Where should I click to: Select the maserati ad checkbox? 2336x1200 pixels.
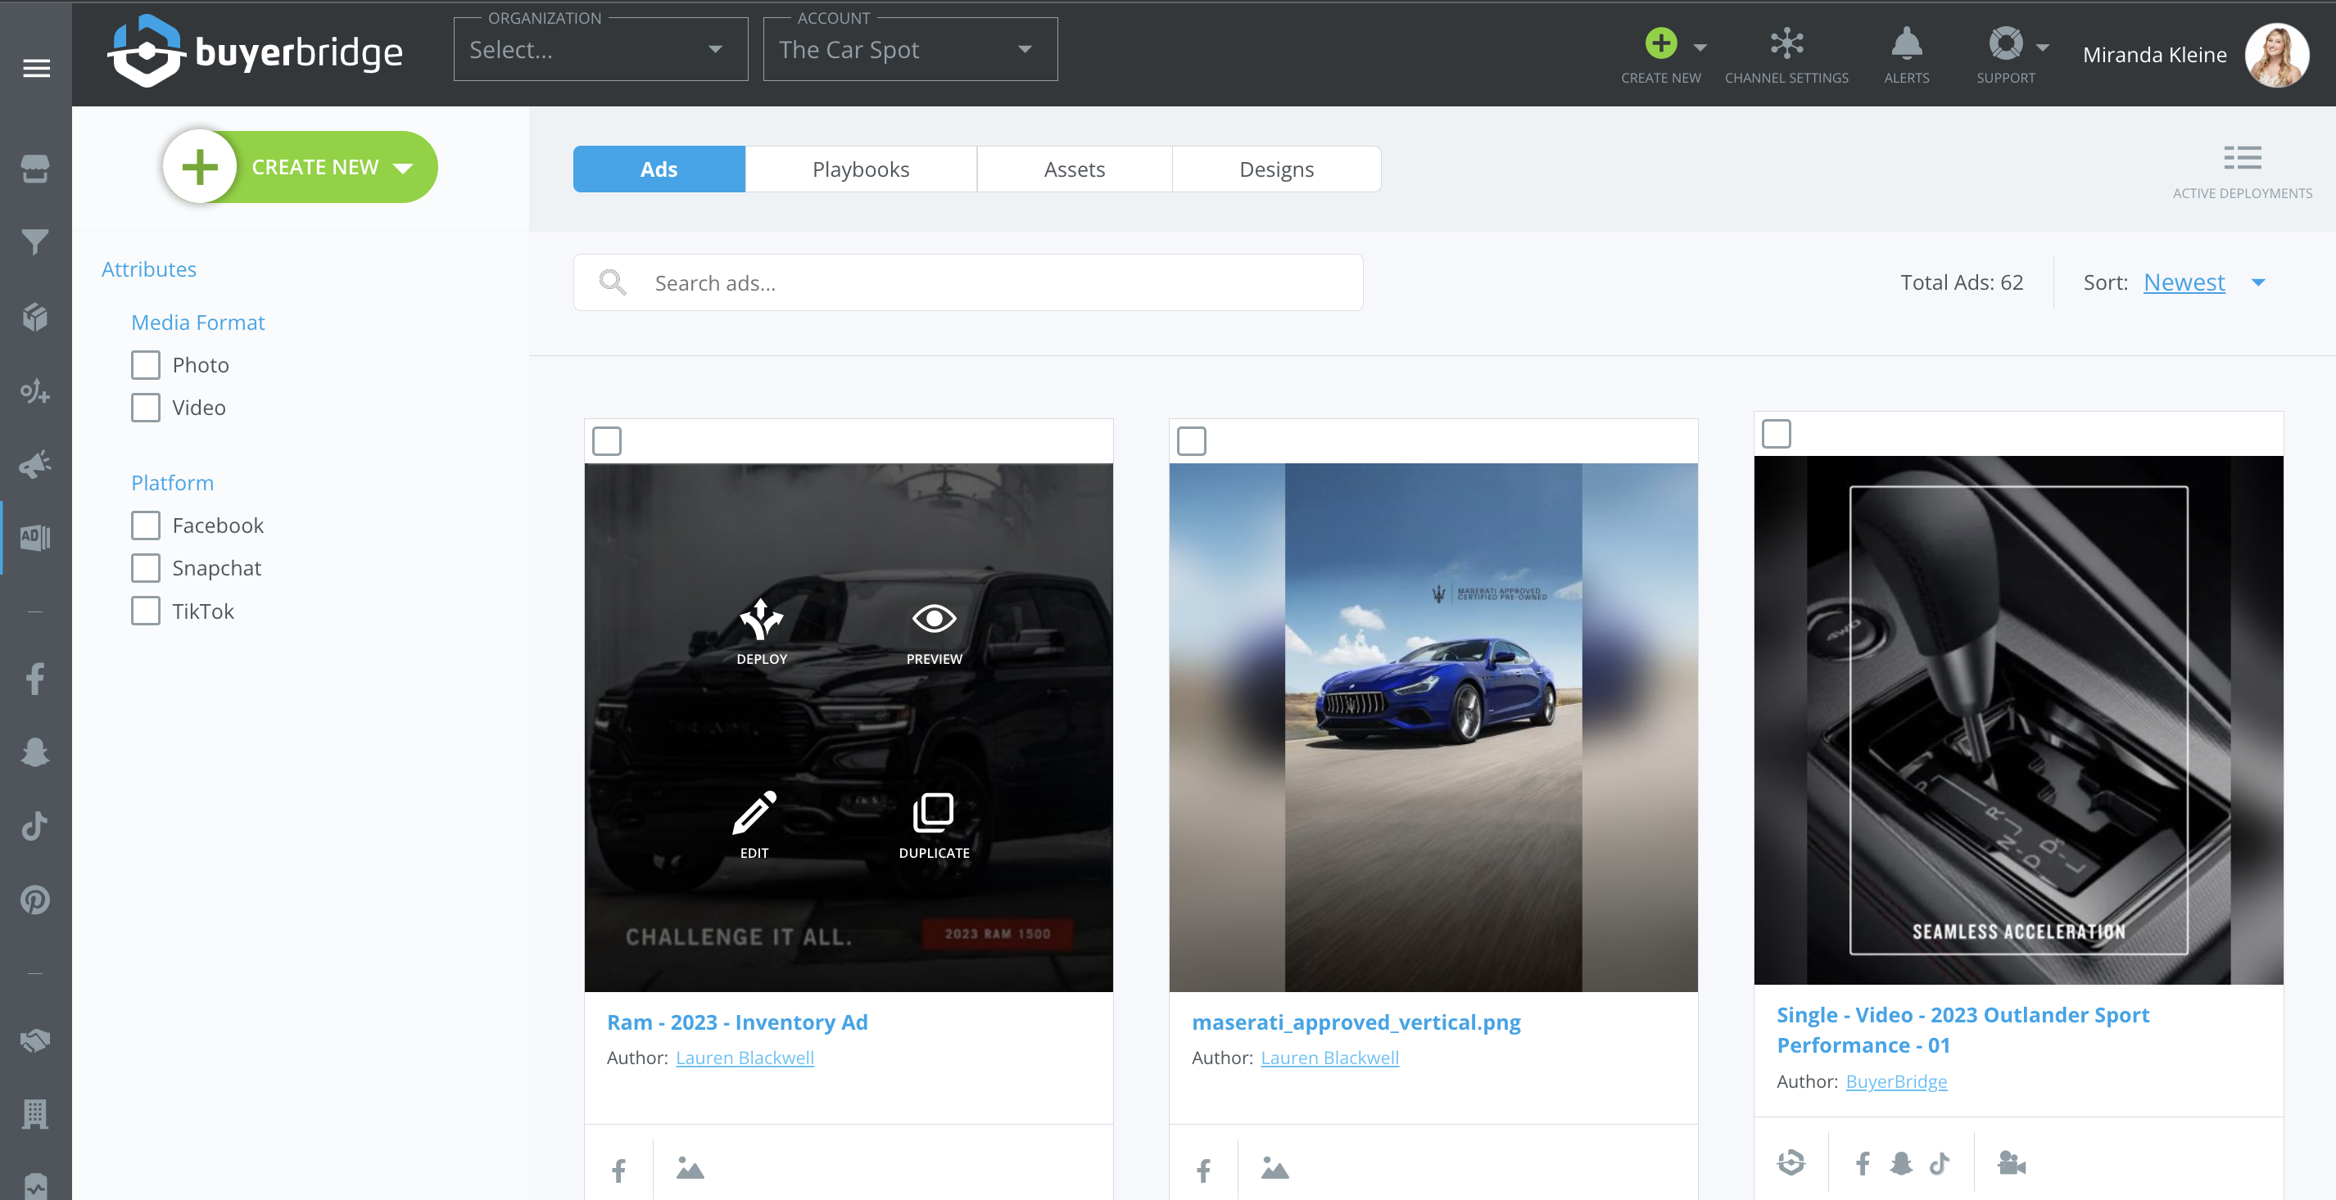pyautogui.click(x=1192, y=440)
